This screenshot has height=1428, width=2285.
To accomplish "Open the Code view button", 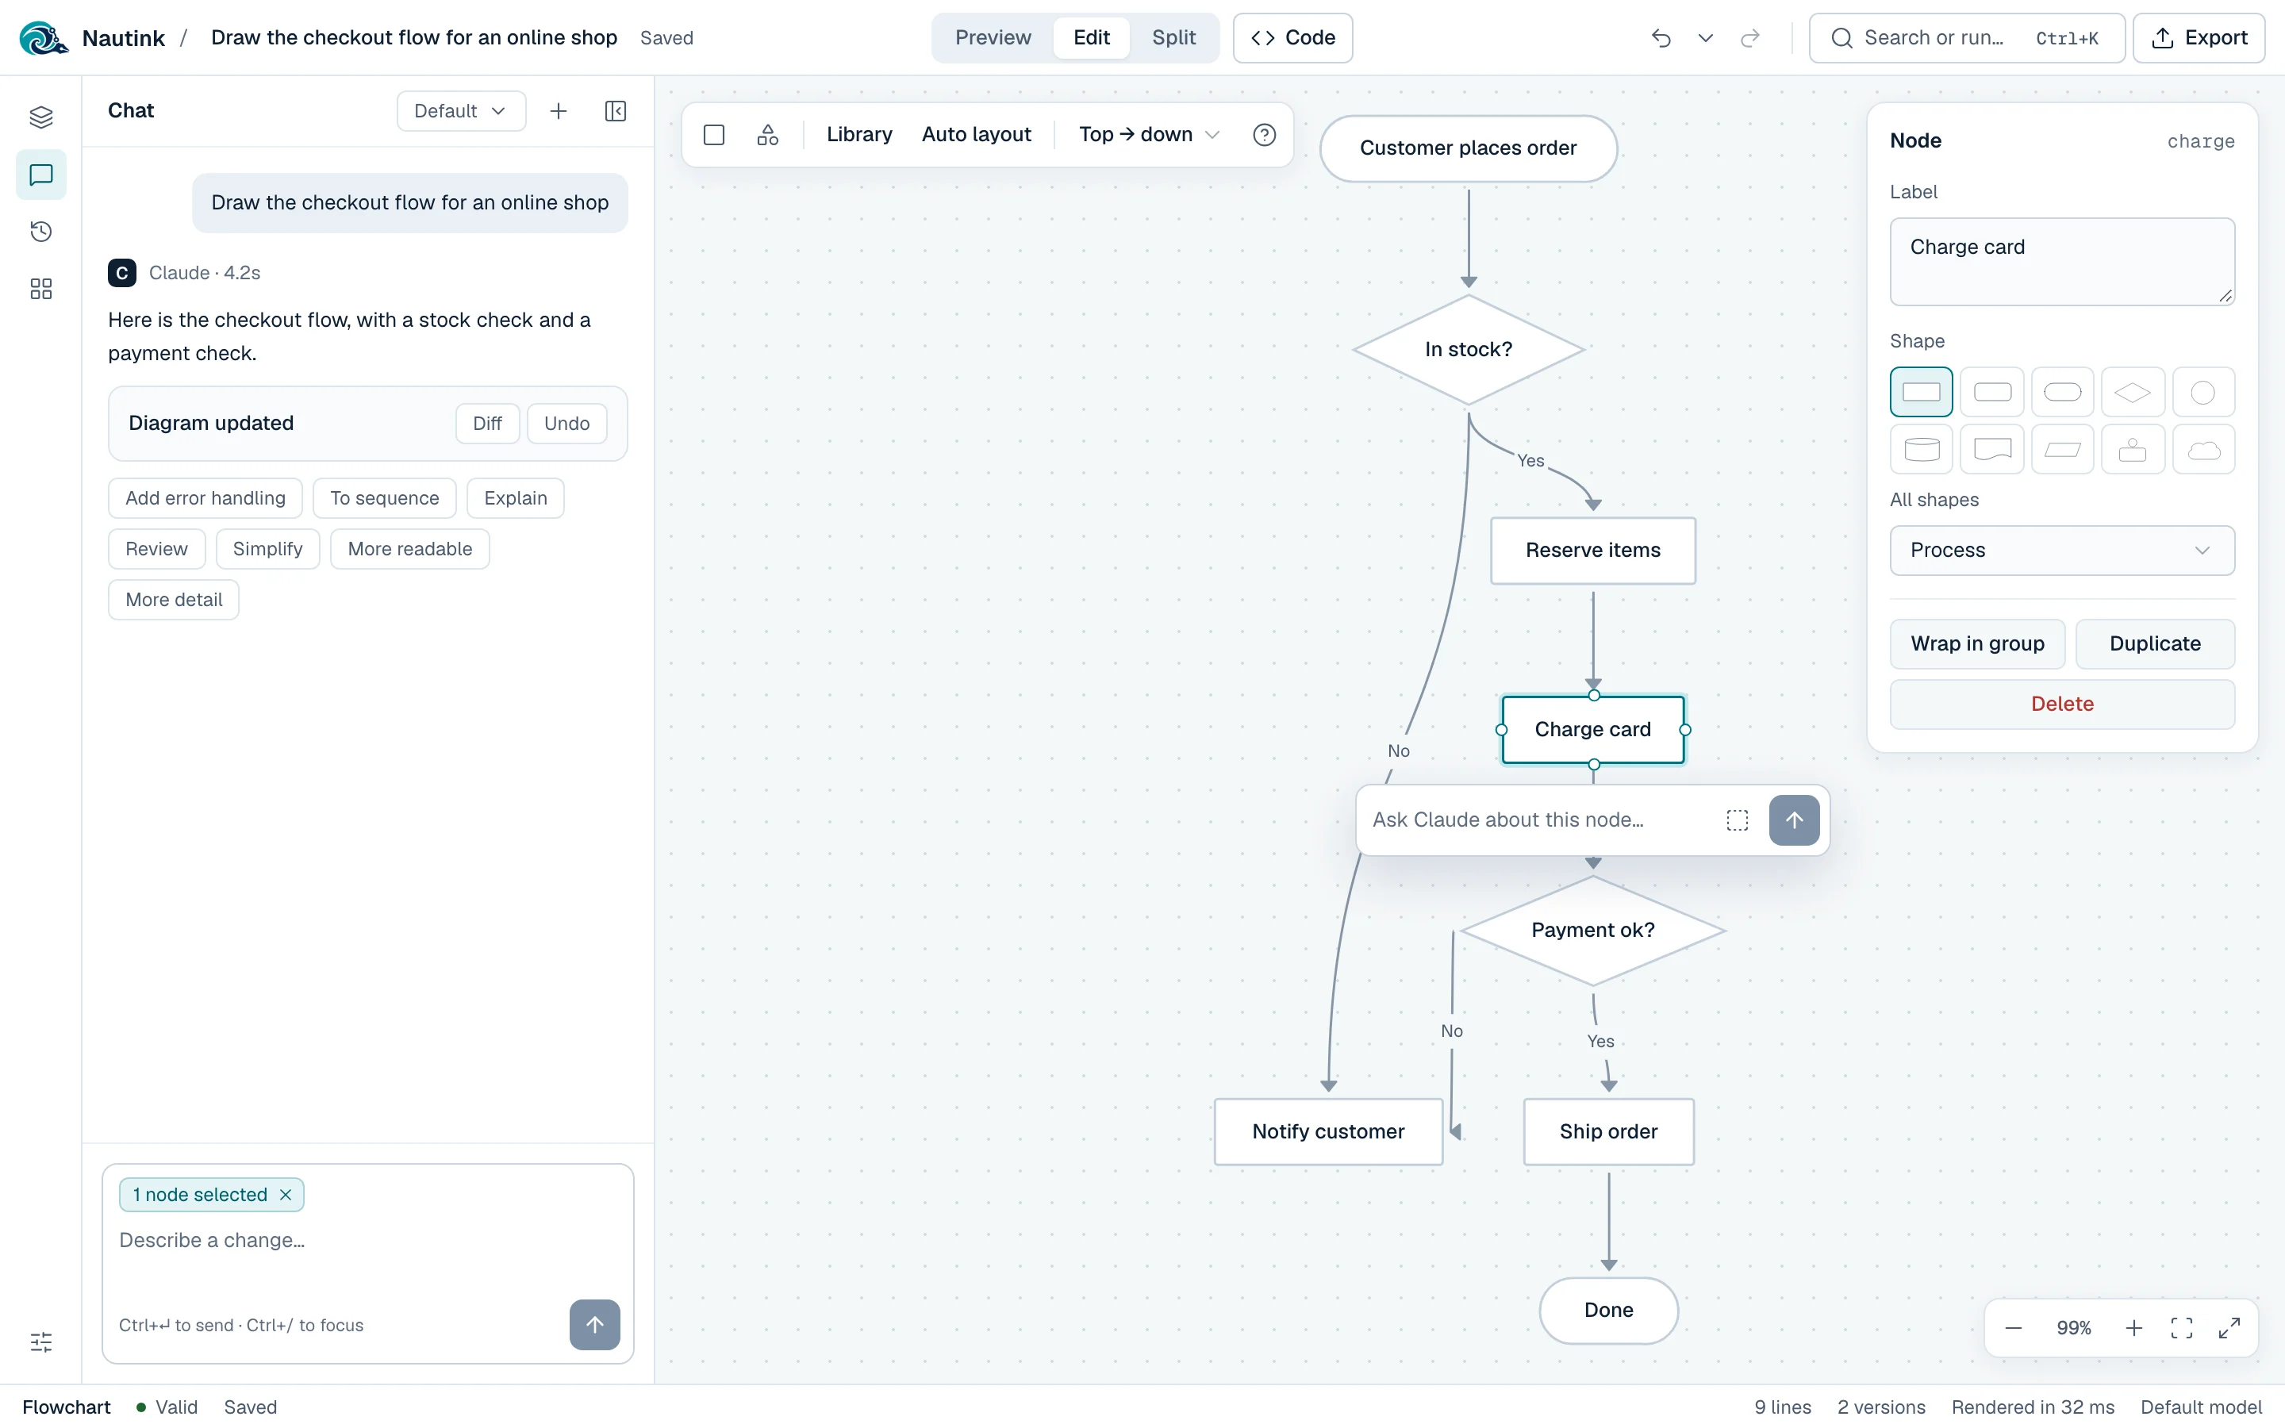I will 1292,38.
